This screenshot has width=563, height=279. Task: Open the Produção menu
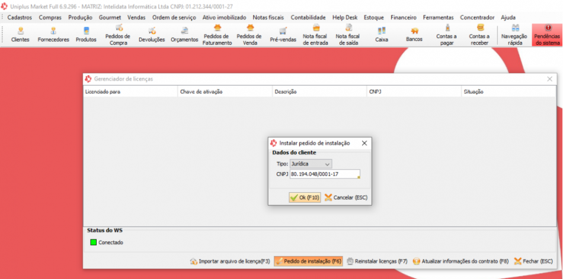(80, 17)
